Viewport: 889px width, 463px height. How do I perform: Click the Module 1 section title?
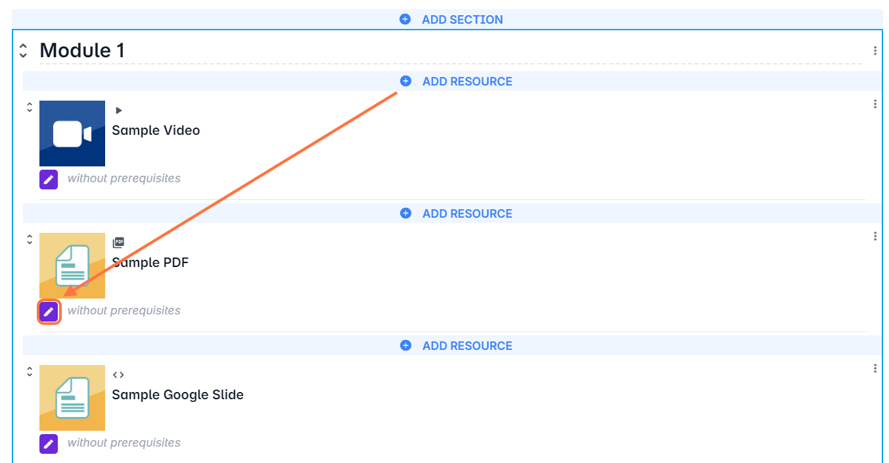(x=82, y=51)
